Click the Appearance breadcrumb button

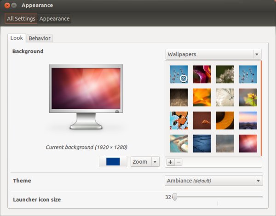[54, 18]
